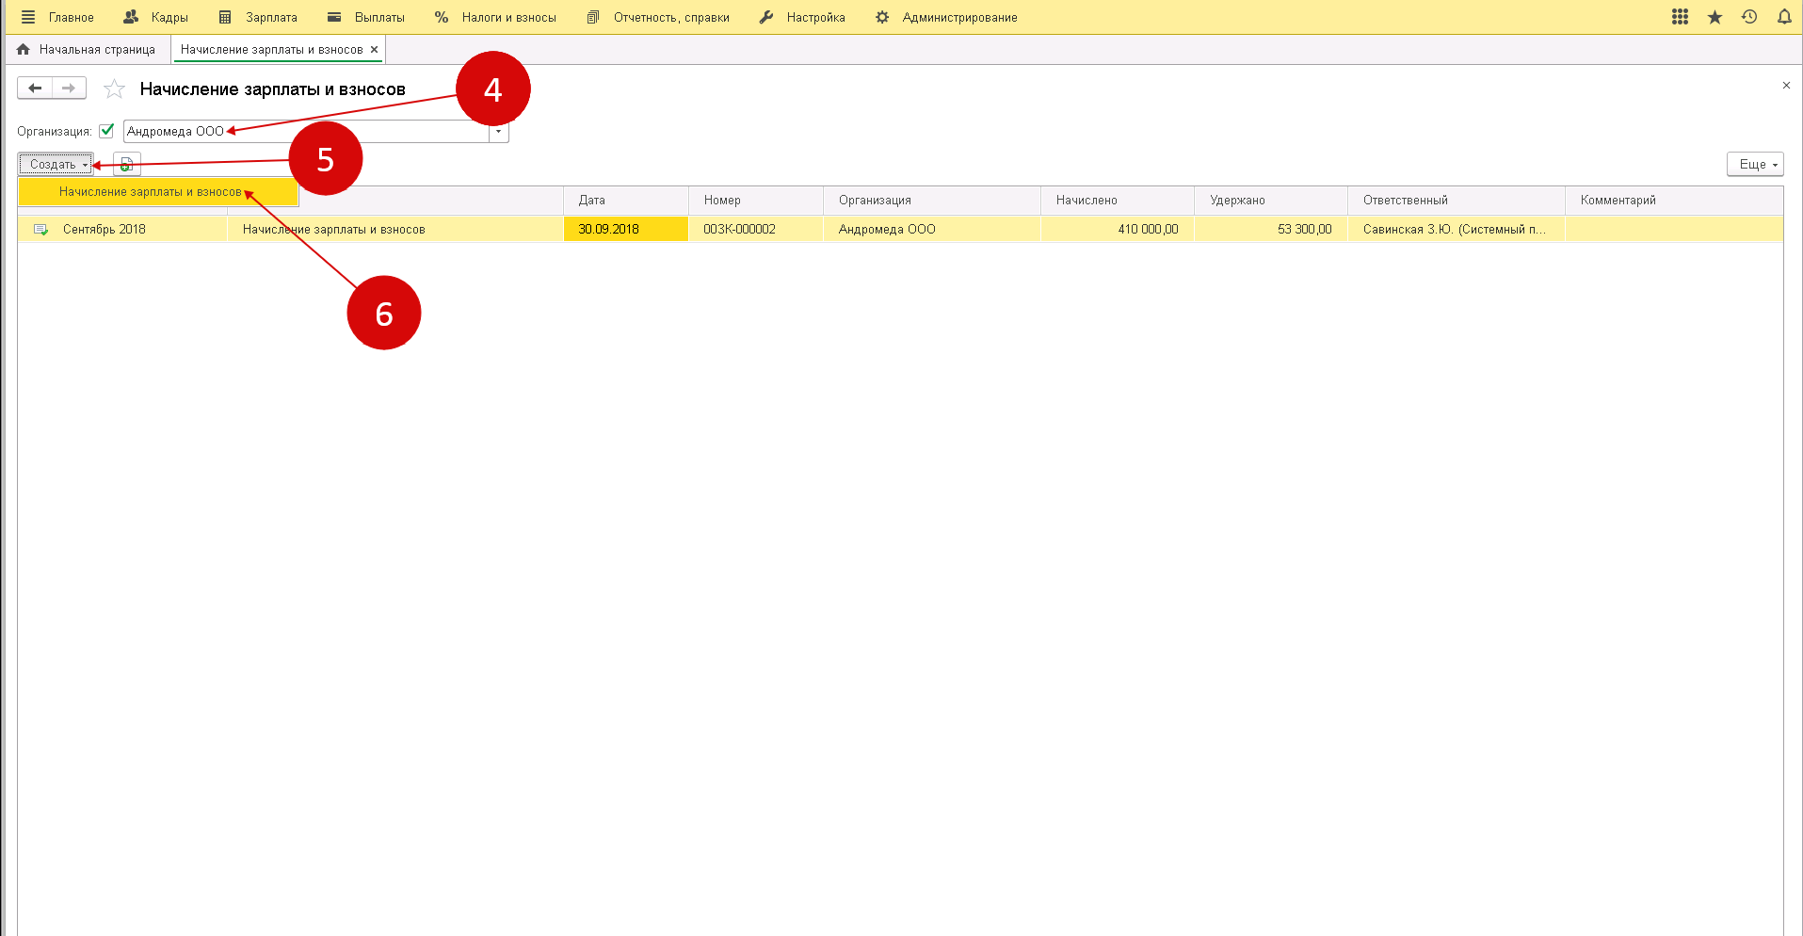Viewport: 1803px width, 936px height.
Task: Expand the Организация dropdown list
Action: tap(498, 132)
